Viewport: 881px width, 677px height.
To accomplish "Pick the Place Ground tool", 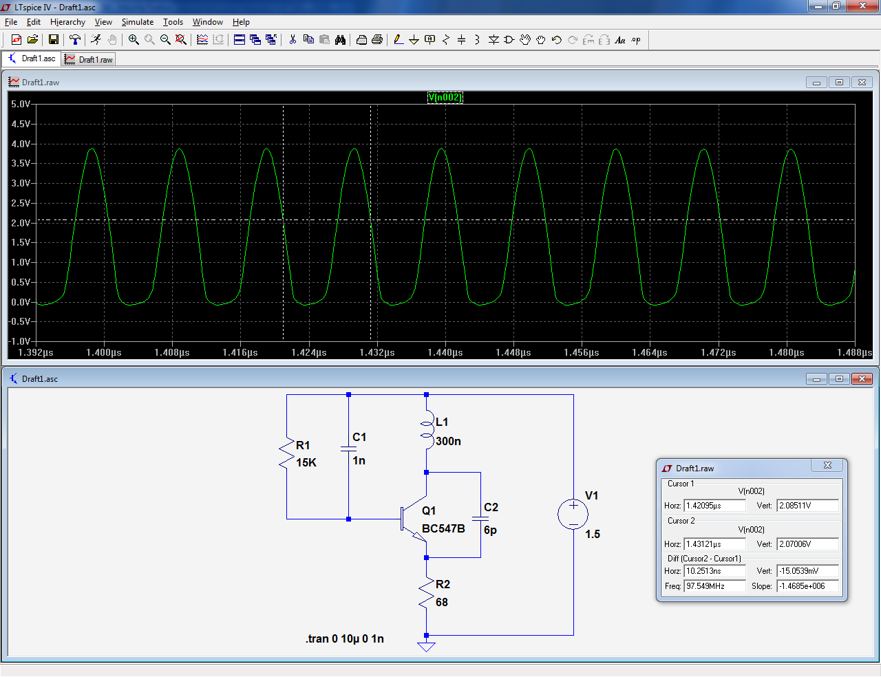I will point(414,40).
